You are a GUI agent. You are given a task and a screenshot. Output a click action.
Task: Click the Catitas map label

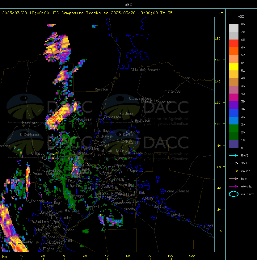[x=160, y=207]
